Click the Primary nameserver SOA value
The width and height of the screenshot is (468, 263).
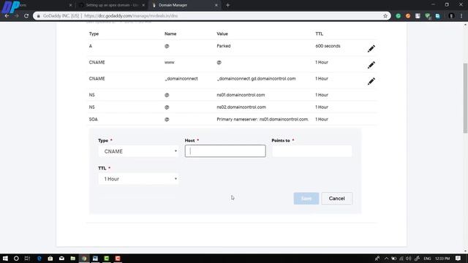(263, 119)
